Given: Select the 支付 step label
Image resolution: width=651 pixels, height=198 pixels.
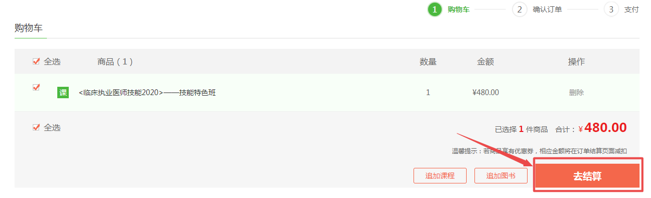Looking at the screenshot, I should [x=631, y=9].
